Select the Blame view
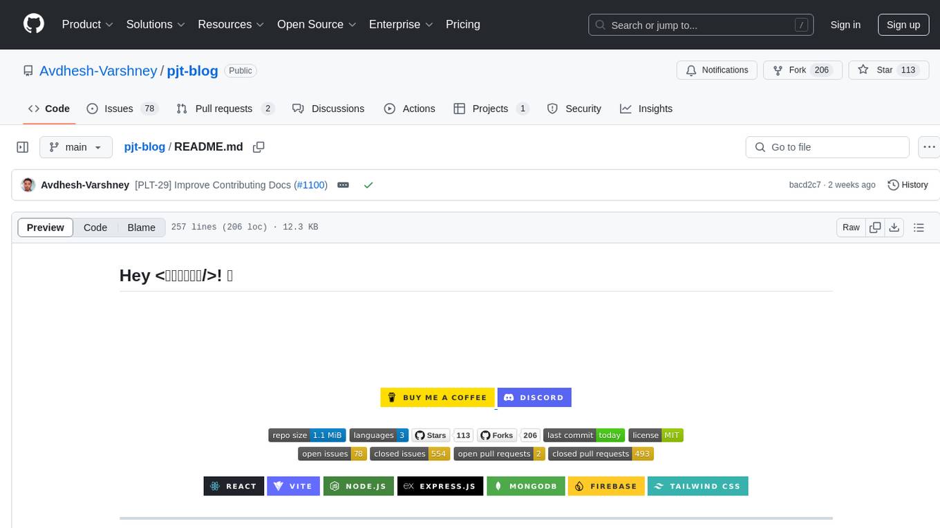 (x=141, y=227)
